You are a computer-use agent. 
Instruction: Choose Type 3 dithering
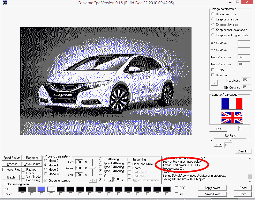100,171
